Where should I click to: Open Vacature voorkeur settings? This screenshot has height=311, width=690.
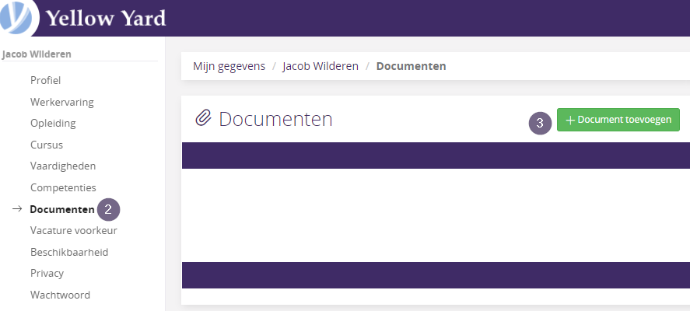[x=73, y=230]
